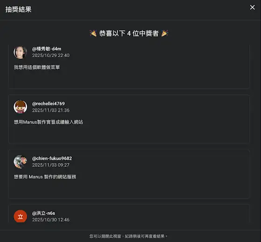Screen dimensions: 261x242
Task: Click timestamp 2025/10/29 22:40
Action: point(51,56)
